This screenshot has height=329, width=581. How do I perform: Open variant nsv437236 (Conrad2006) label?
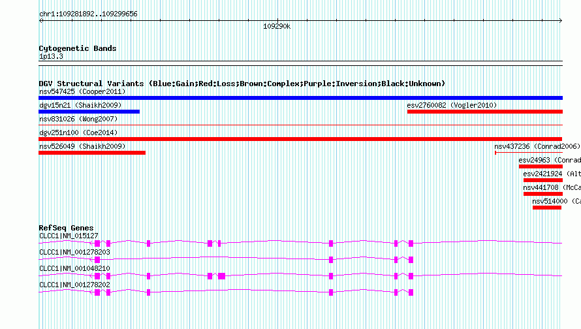[537, 146]
